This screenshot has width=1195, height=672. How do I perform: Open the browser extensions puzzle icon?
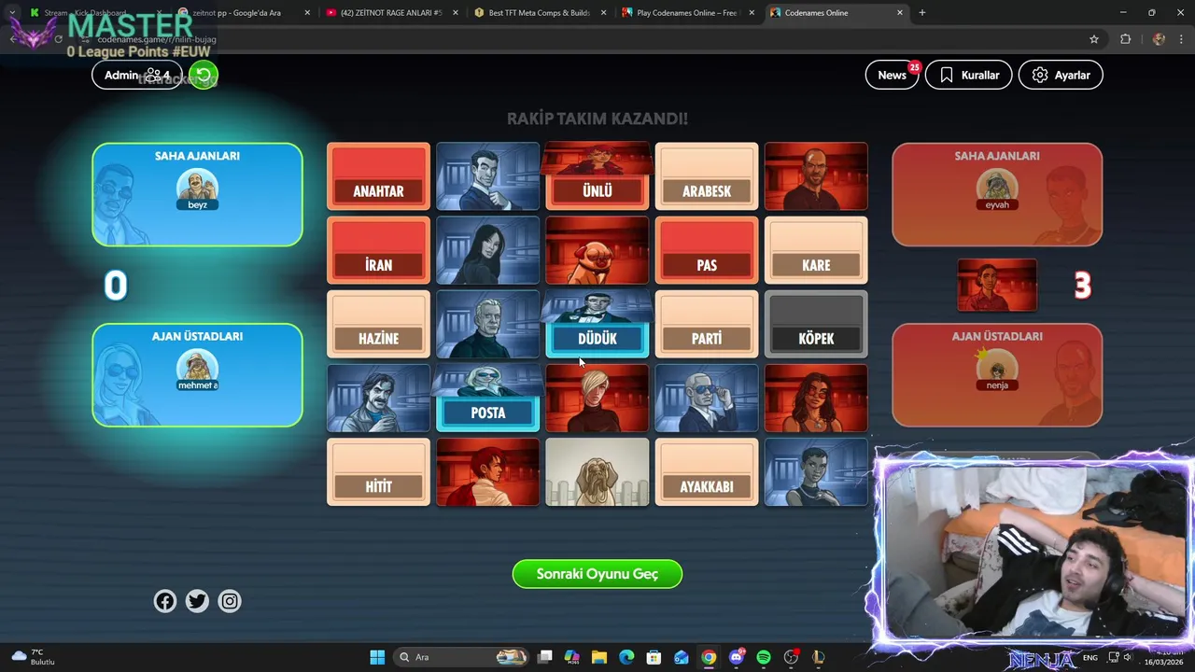click(x=1125, y=39)
